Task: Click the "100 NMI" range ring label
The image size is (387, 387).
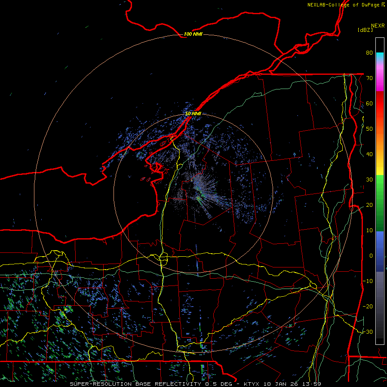Action: coord(193,34)
